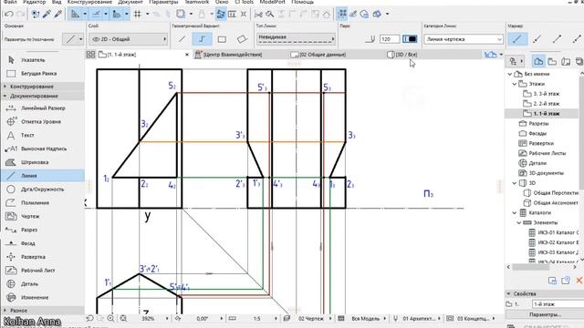Screen dimensions: 584x328
Task: Toggle the grid snap icon in toolbar
Action: (138, 15)
